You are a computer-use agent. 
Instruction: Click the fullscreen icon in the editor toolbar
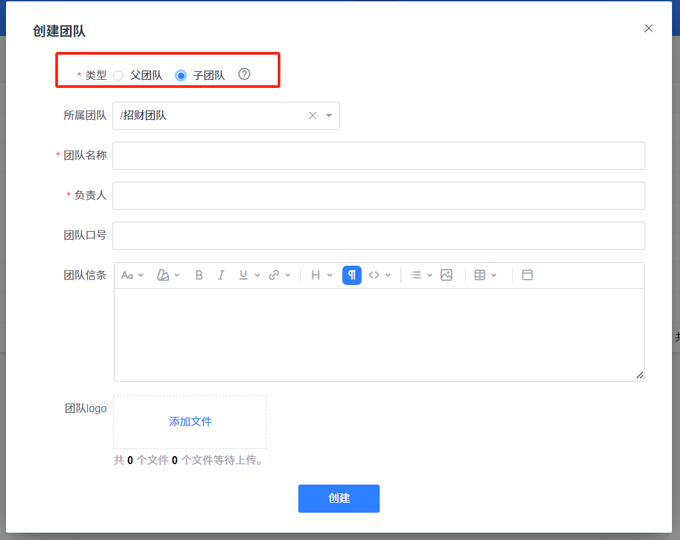point(527,275)
